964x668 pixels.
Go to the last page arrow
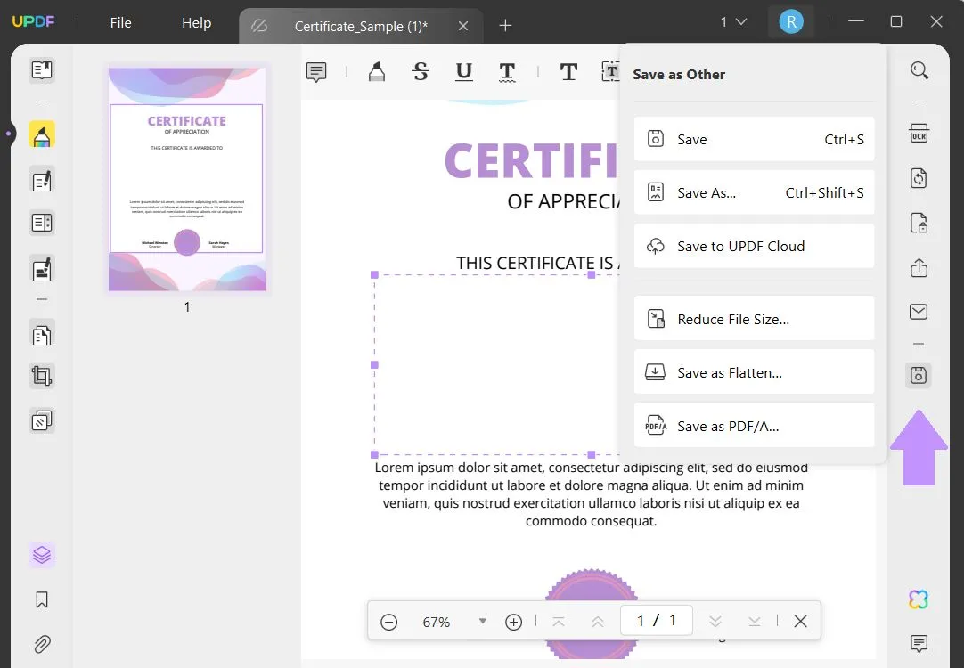755,622
